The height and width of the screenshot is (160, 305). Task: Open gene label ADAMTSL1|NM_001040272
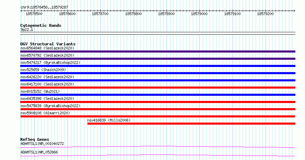(42, 144)
